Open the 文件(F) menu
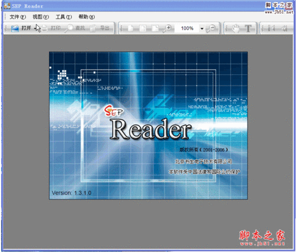 coord(18,17)
